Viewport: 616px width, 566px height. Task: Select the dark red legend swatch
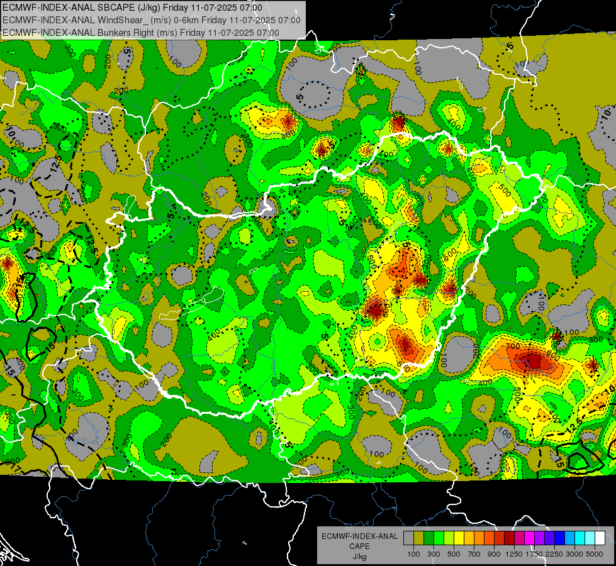[x=510, y=538]
